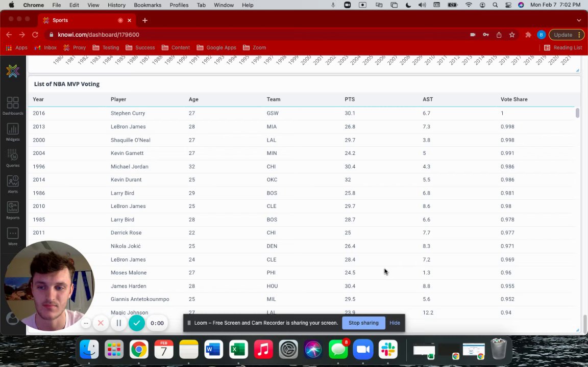This screenshot has height=367, width=588.
Task: Sort table by Vote Share column header
Action: [x=514, y=99]
